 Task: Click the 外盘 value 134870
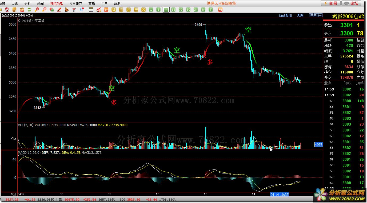346,77
